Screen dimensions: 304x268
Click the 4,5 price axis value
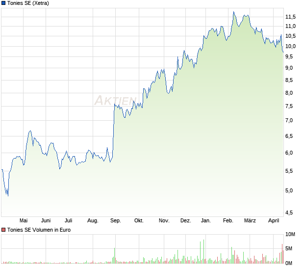[x=289, y=213]
